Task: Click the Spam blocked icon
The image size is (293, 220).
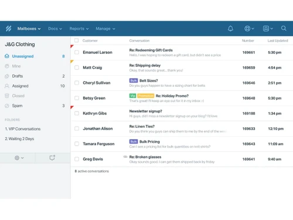Action: [x=7, y=106]
